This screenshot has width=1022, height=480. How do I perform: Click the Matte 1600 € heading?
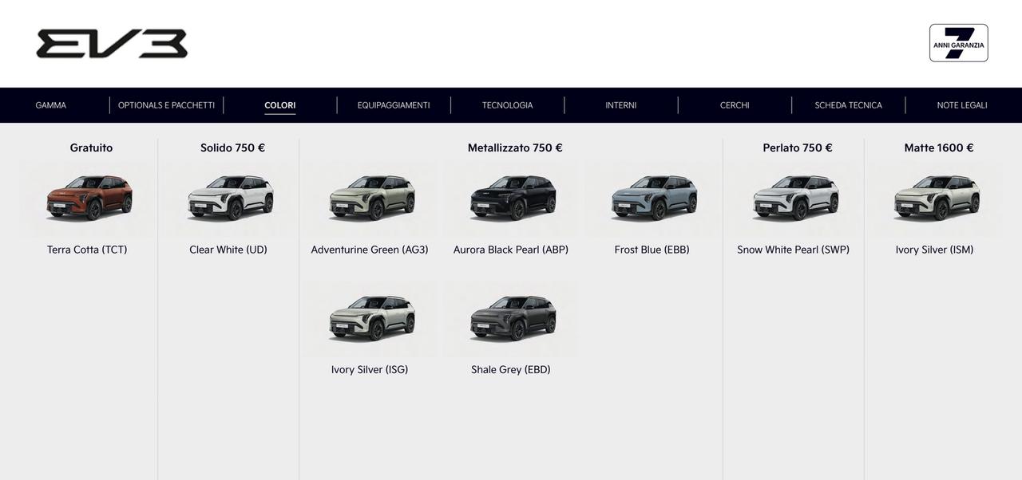coord(939,148)
